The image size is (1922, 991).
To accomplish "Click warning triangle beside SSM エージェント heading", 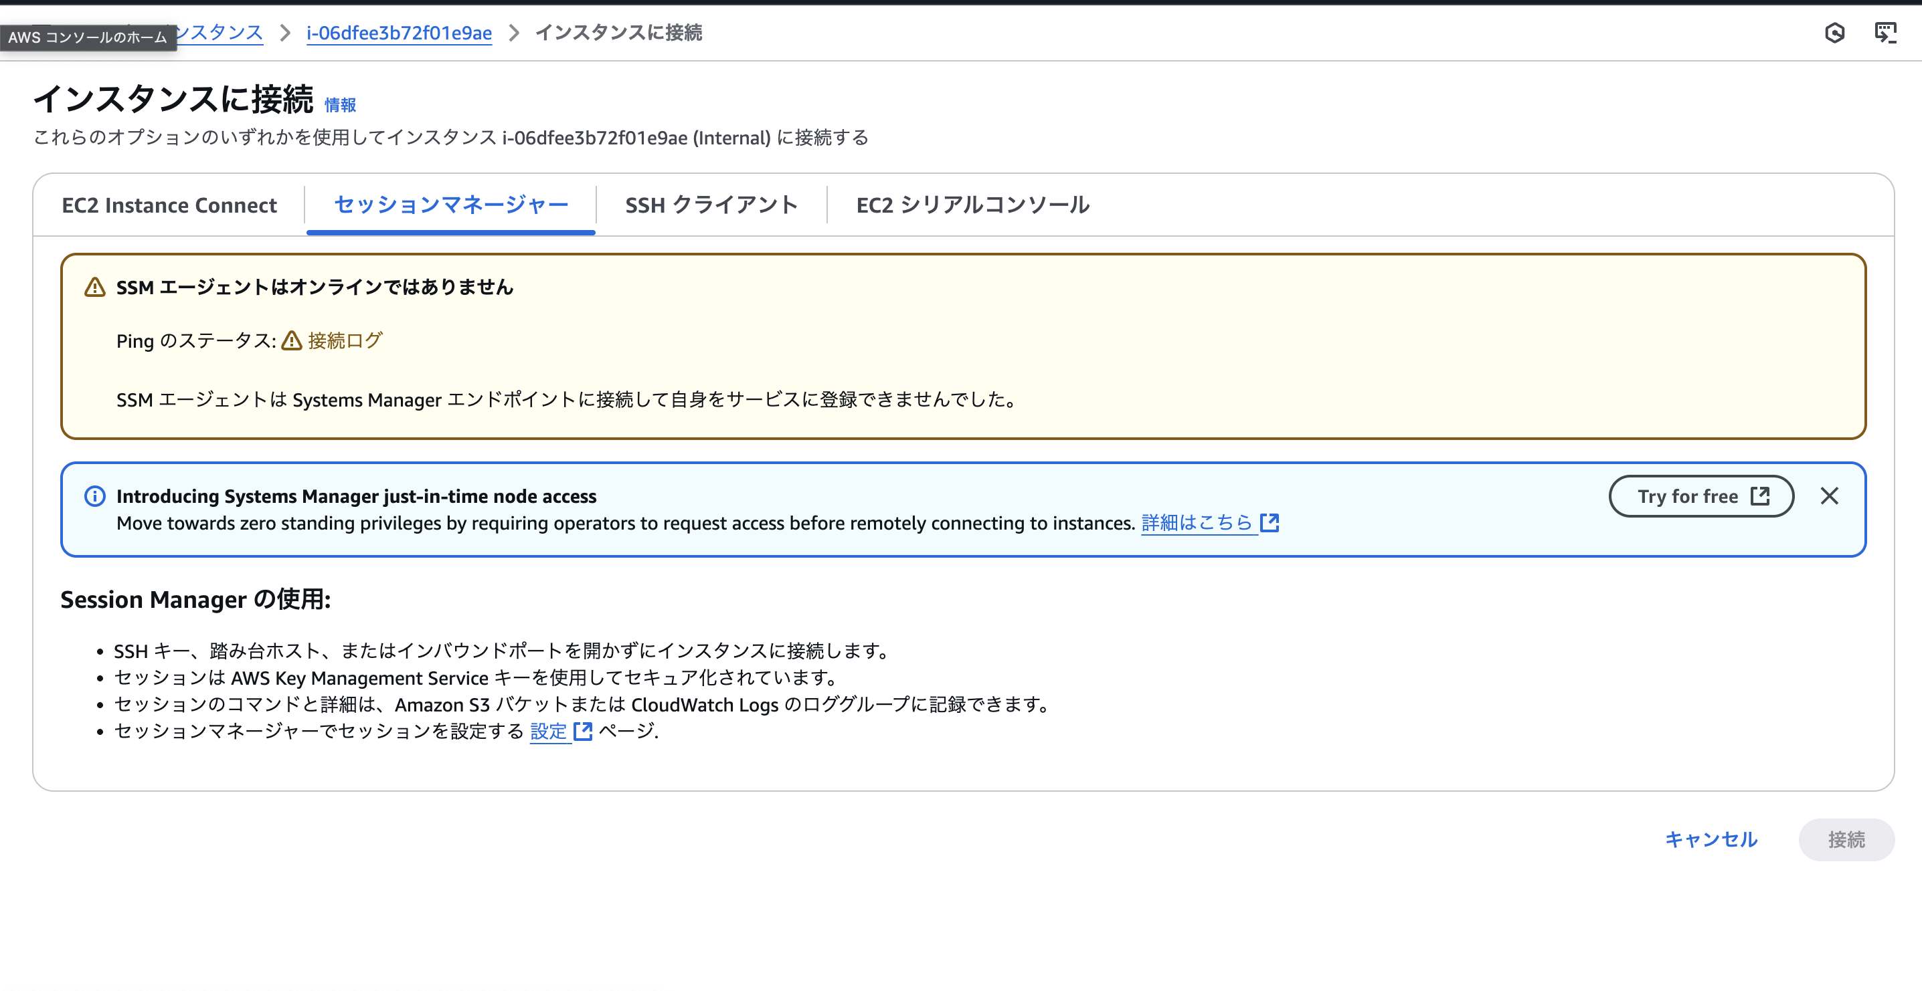I will [x=95, y=287].
